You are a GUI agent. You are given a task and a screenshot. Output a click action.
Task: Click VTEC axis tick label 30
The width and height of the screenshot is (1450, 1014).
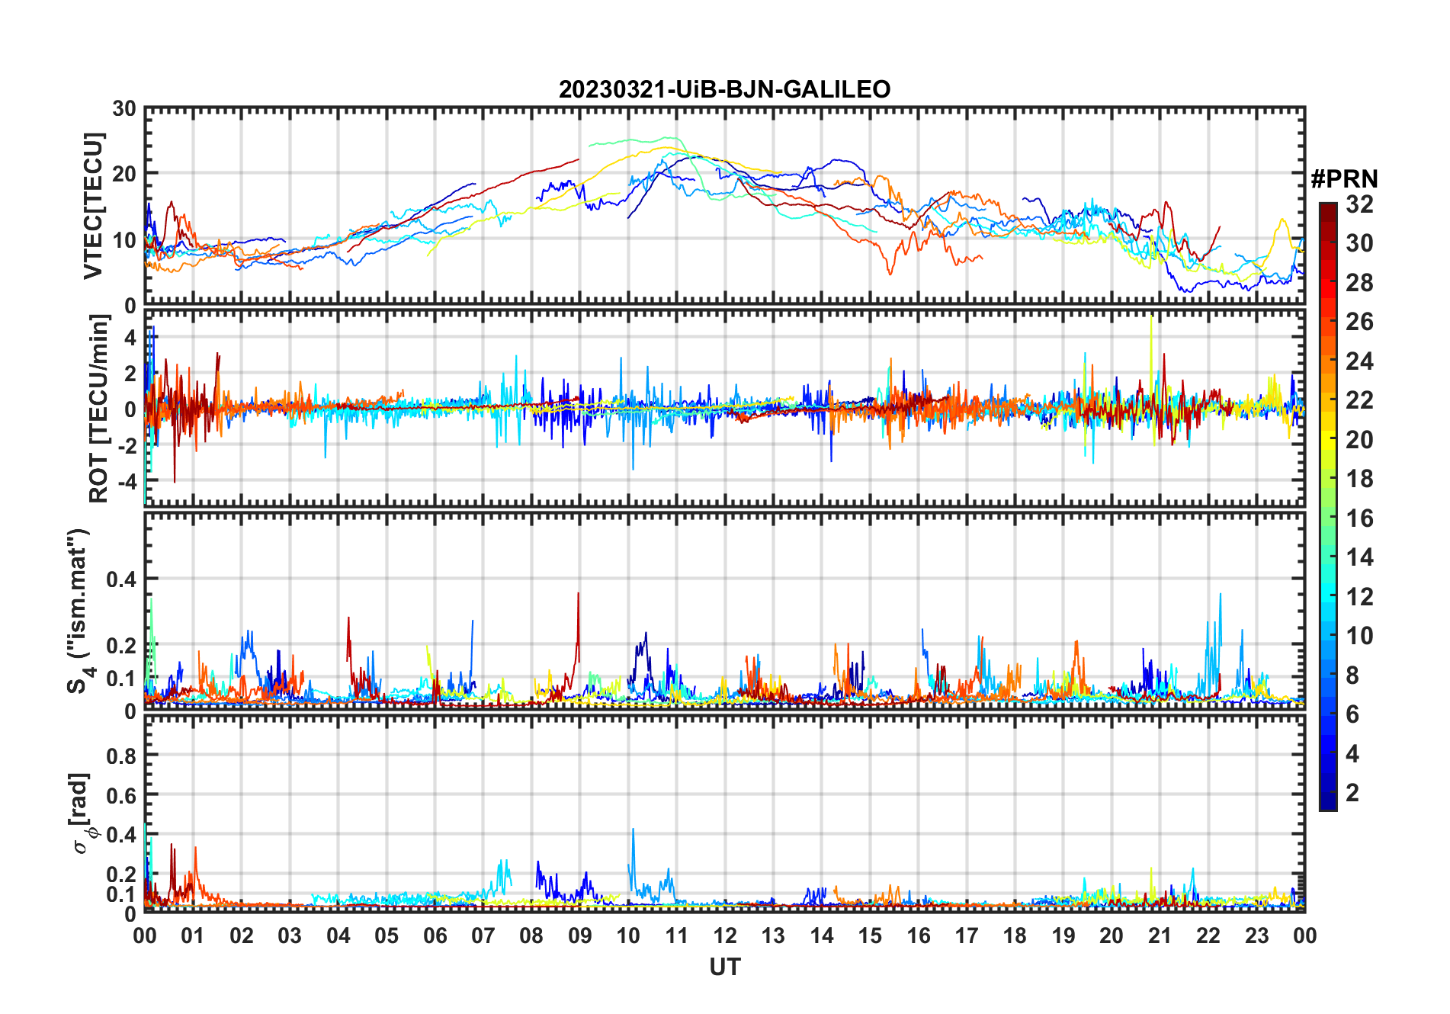pyautogui.click(x=124, y=108)
